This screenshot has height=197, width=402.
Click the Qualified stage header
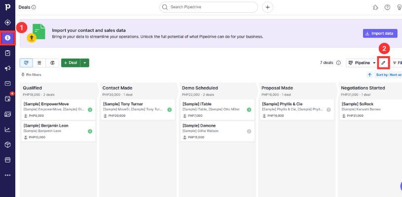pos(32,88)
